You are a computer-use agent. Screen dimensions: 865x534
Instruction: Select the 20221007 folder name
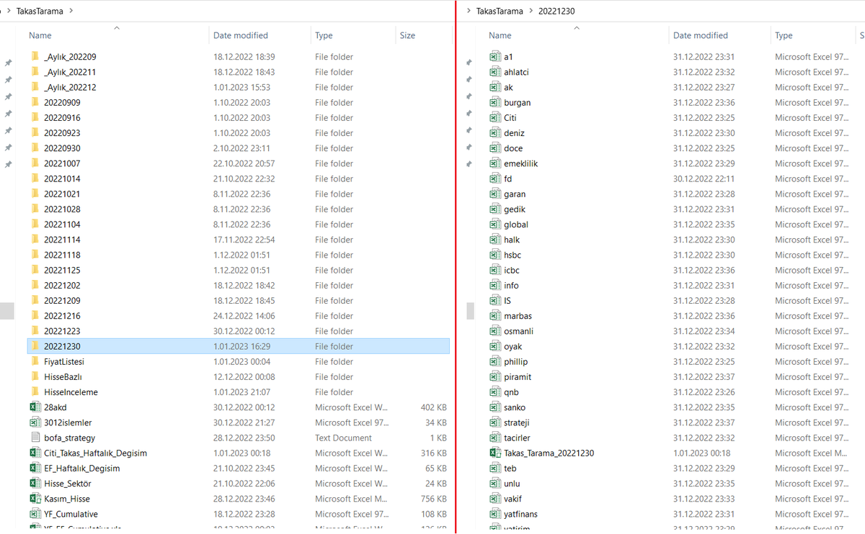(62, 163)
